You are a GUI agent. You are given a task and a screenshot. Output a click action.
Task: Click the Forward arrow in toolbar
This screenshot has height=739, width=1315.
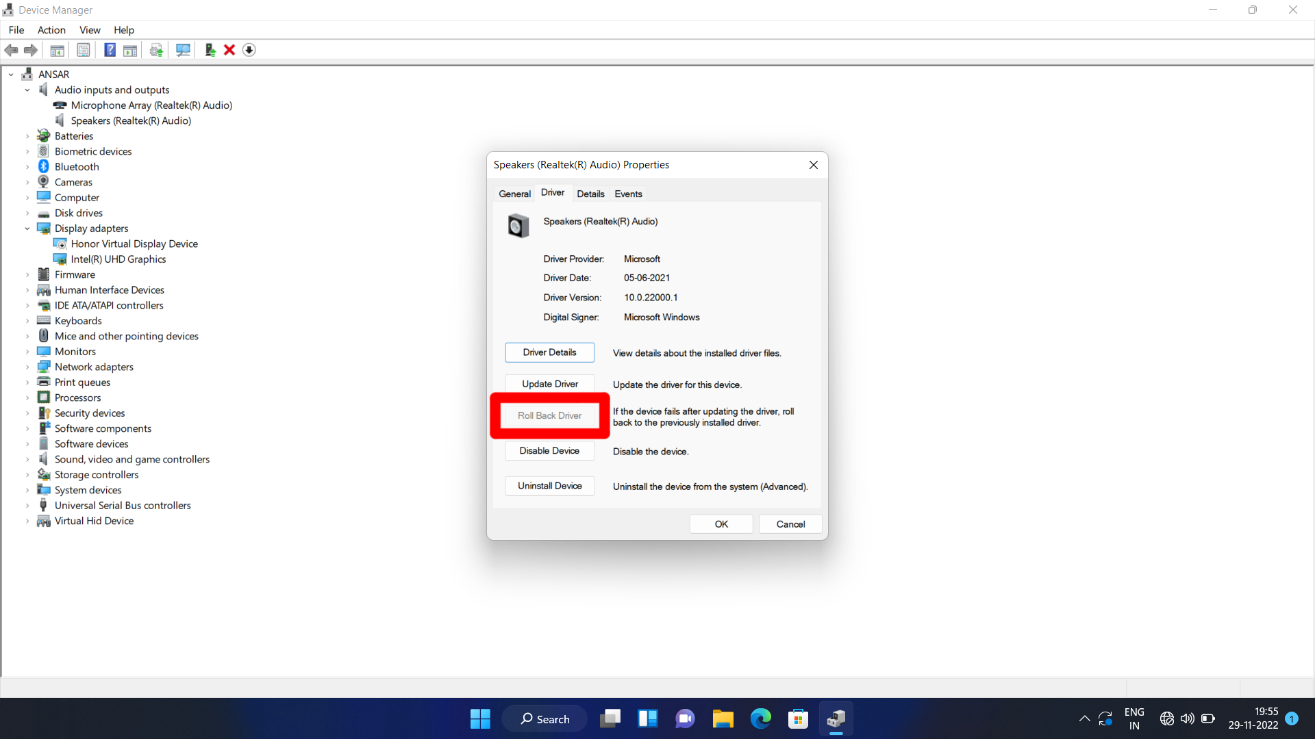click(x=31, y=50)
